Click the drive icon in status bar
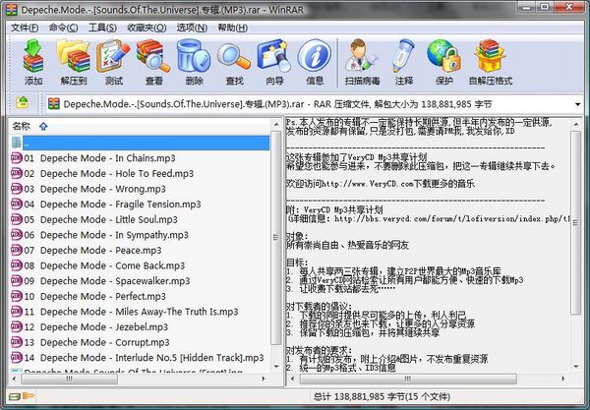The height and width of the screenshot is (410, 590). click(15, 395)
